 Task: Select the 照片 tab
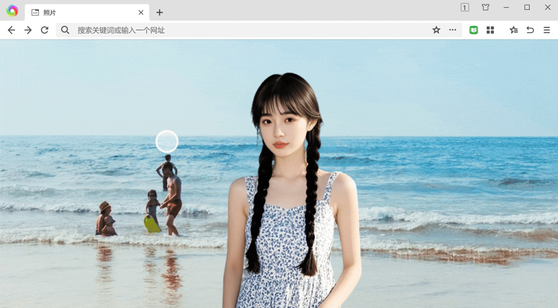pyautogui.click(x=82, y=13)
